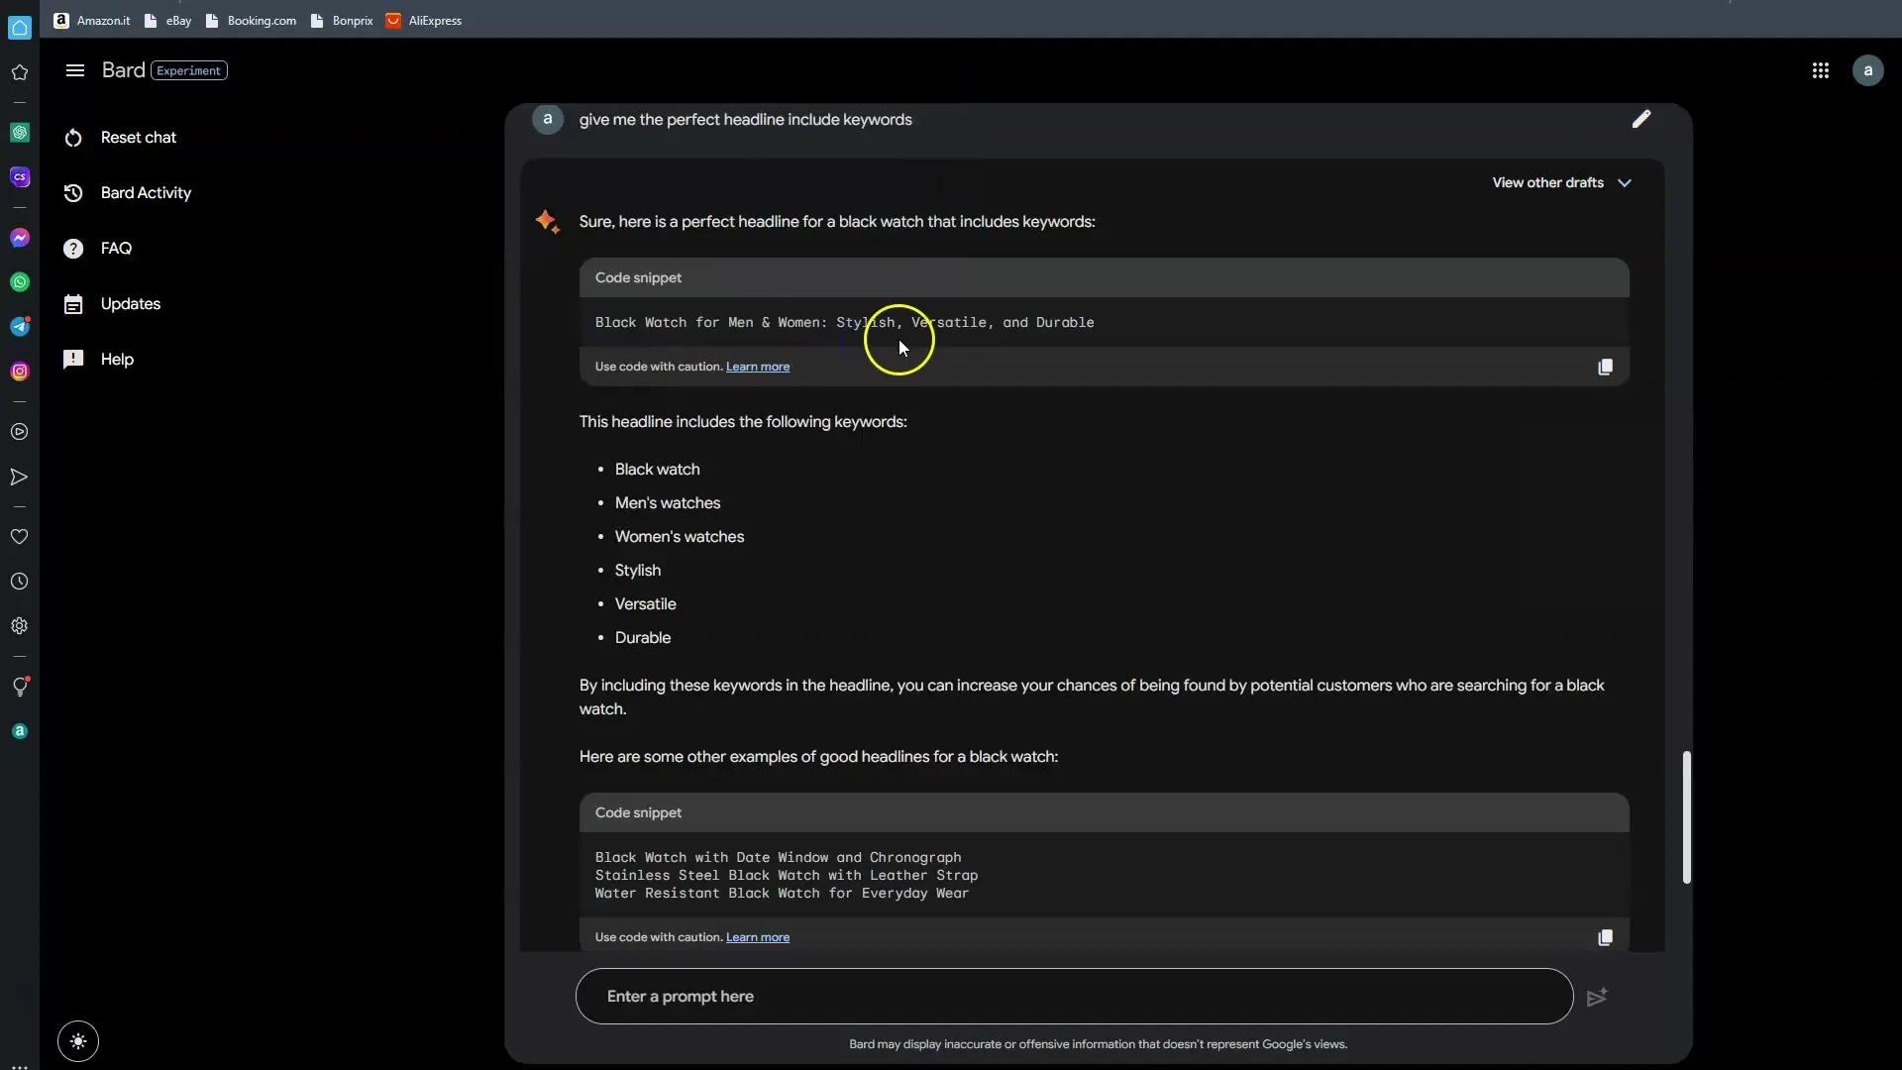Screen dimensions: 1902x1070
Task: Click the sidebar send/flow arrow icon
Action: [x=20, y=478]
